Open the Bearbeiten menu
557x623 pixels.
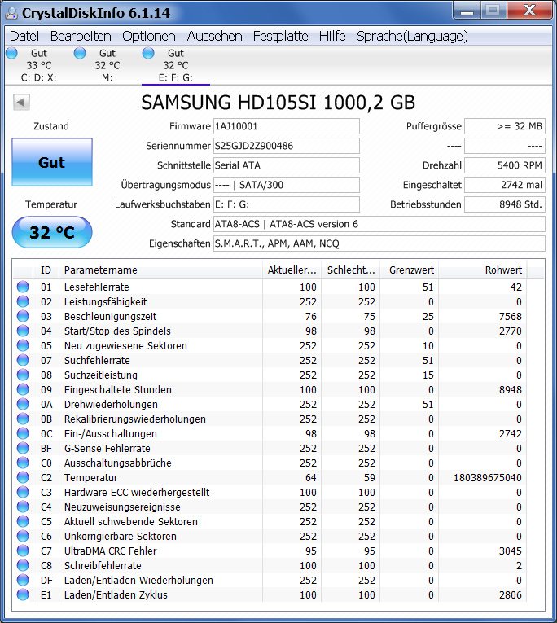point(81,36)
